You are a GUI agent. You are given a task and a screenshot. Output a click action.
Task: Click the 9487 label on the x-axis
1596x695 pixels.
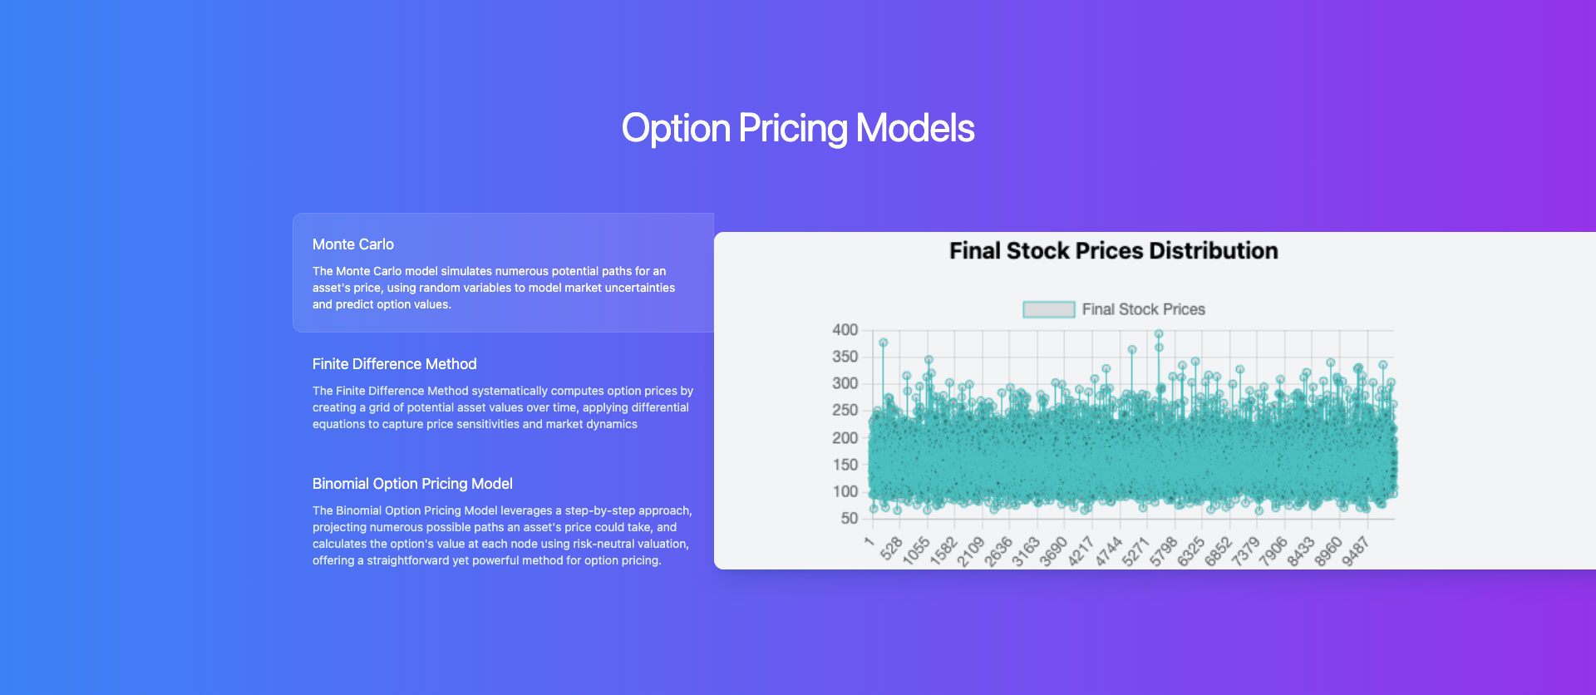pos(1355,551)
